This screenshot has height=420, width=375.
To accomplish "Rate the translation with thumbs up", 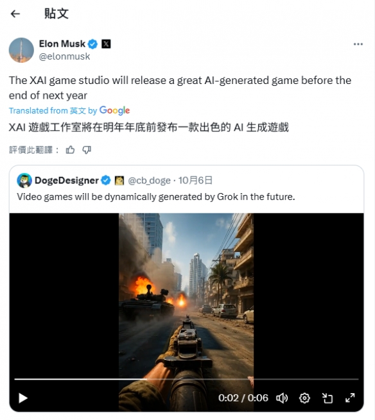I will coord(70,150).
